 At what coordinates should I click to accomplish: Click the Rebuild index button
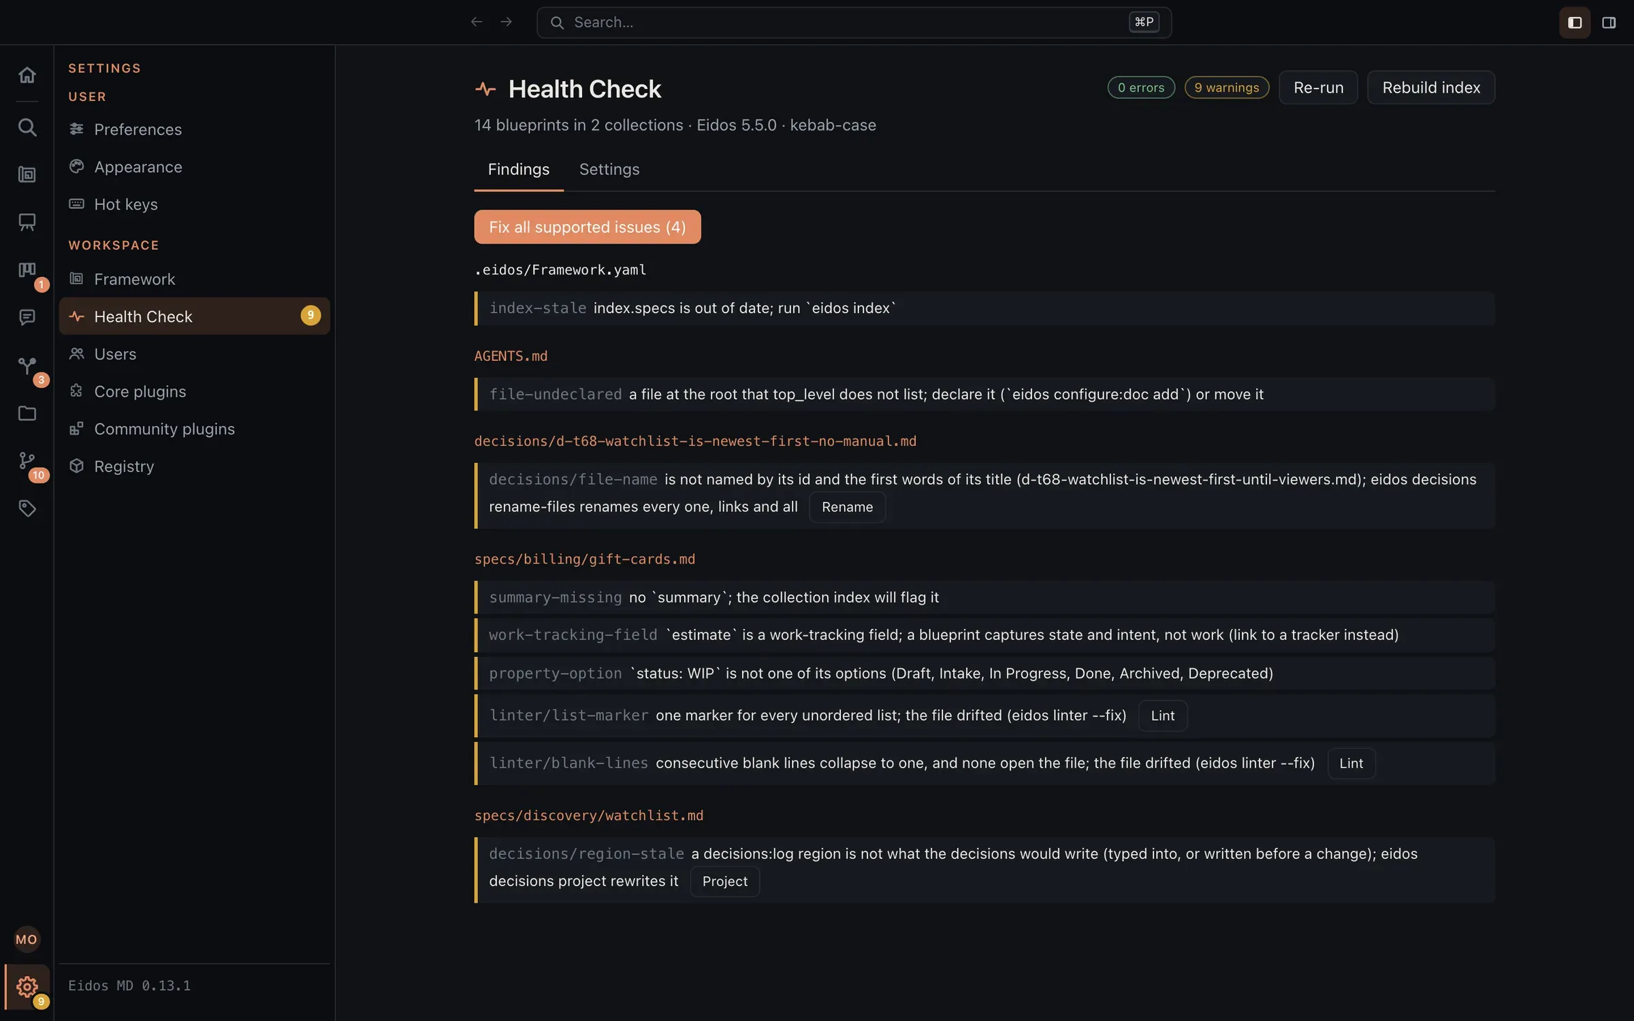pyautogui.click(x=1431, y=88)
